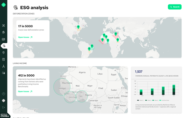The width and height of the screenshot is (185, 118).
Task: Click the '17 in 5000' headline text
Action: [x=25, y=26]
